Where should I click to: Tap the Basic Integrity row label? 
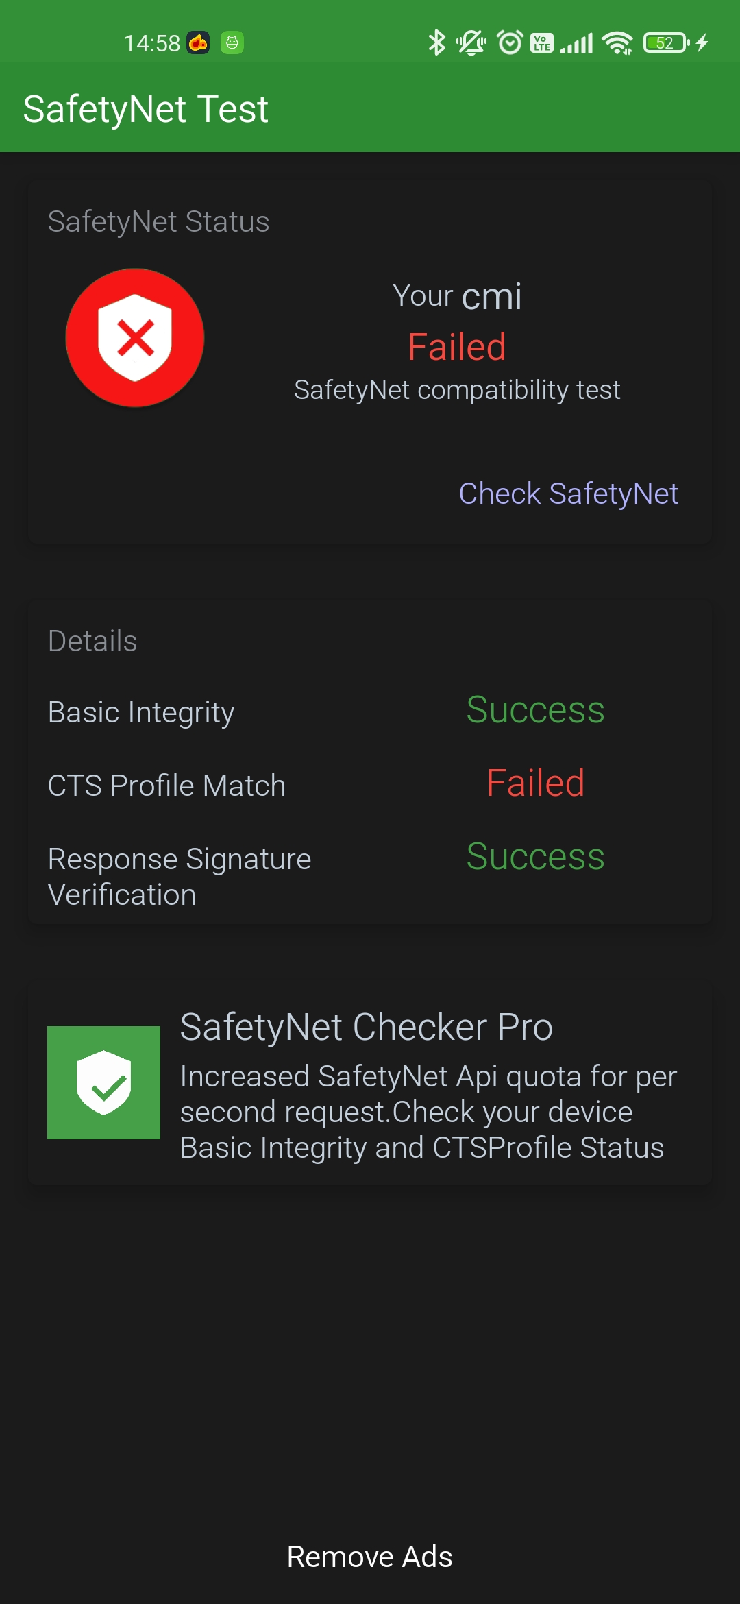click(x=141, y=712)
